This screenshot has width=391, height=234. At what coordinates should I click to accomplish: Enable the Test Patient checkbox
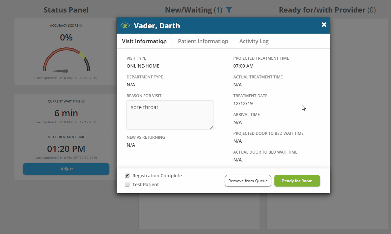[127, 185]
